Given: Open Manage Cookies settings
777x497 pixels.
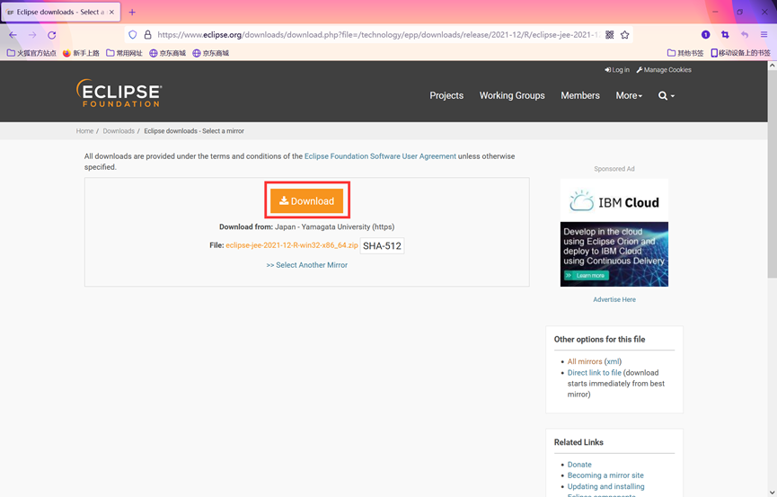Looking at the screenshot, I should pos(664,70).
